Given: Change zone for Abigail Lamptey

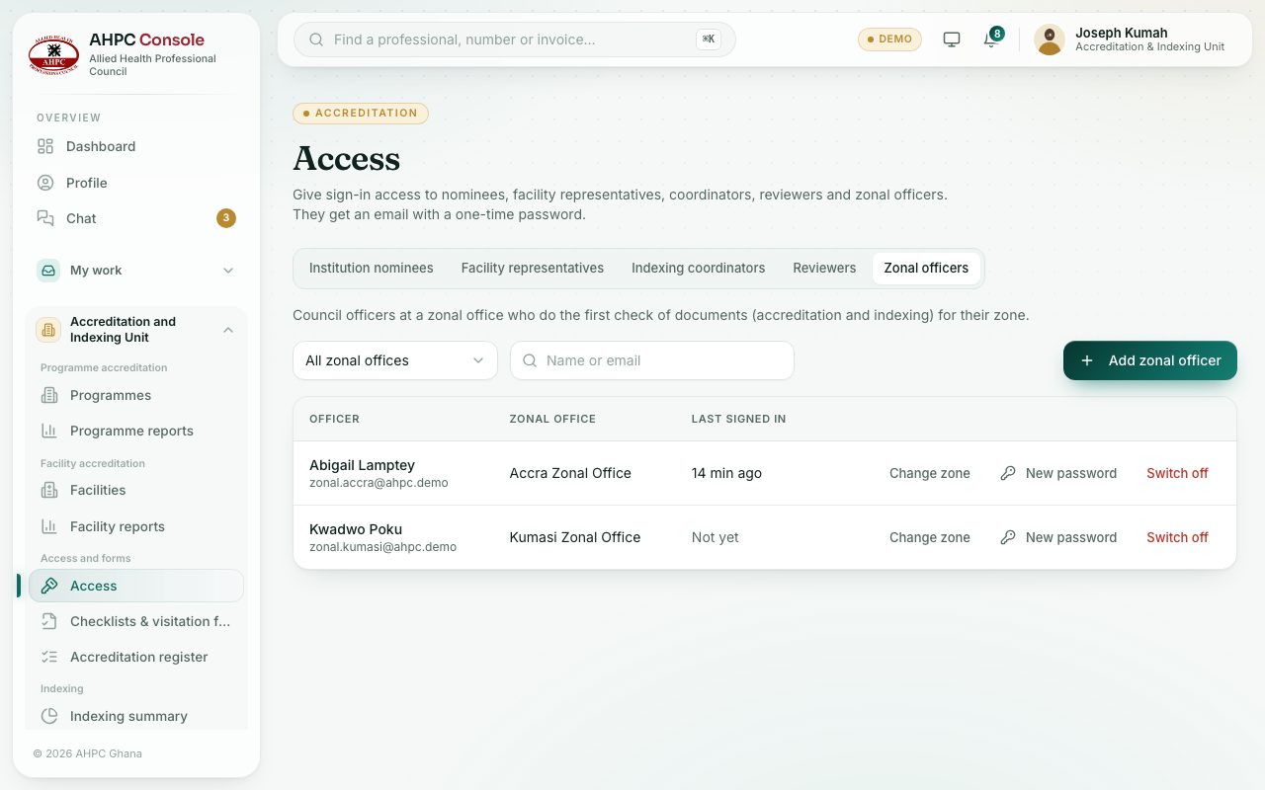Looking at the screenshot, I should pos(930,473).
